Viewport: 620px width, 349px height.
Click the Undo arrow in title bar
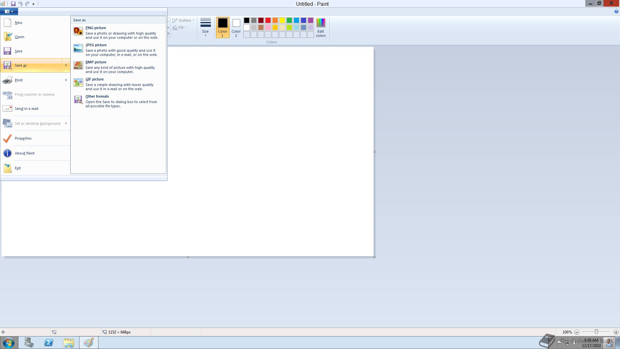[20, 4]
